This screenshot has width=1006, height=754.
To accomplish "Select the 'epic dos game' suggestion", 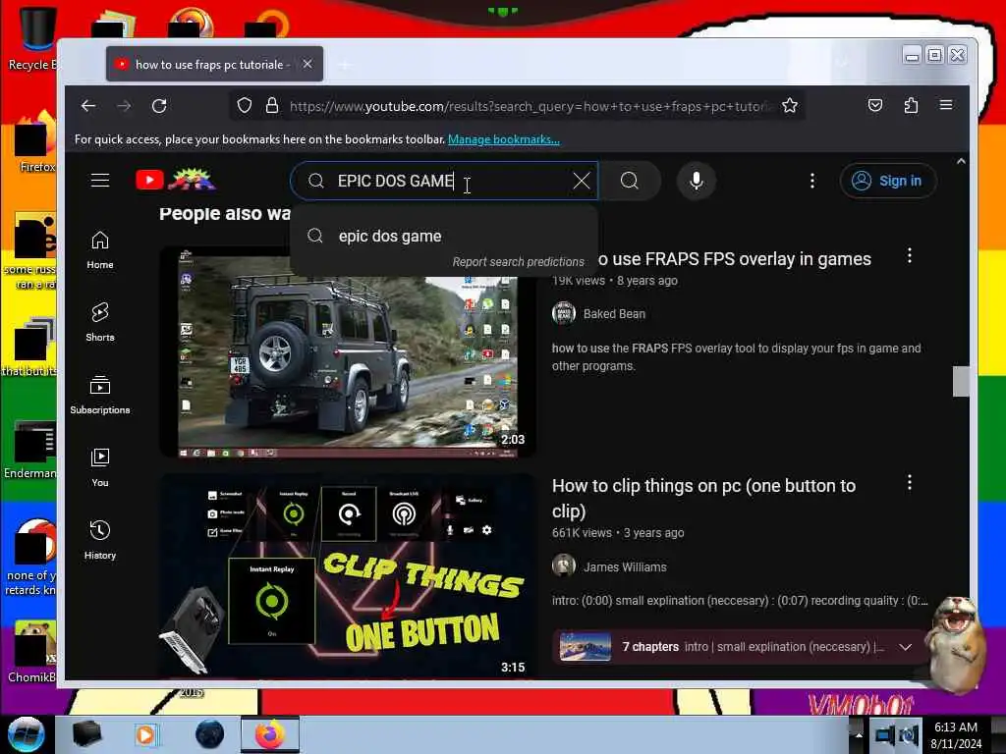I will pyautogui.click(x=444, y=236).
